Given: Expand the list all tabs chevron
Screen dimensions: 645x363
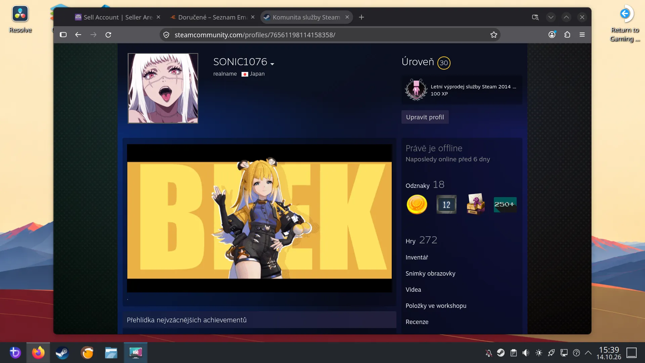Looking at the screenshot, I should point(551,17).
